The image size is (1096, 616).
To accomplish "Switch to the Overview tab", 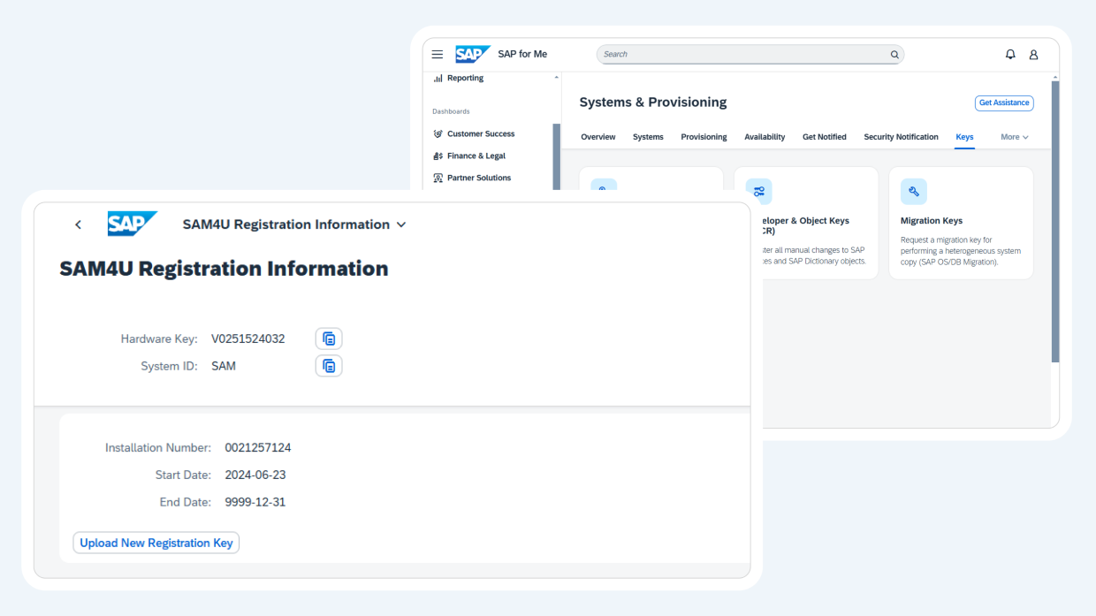I will pos(598,137).
